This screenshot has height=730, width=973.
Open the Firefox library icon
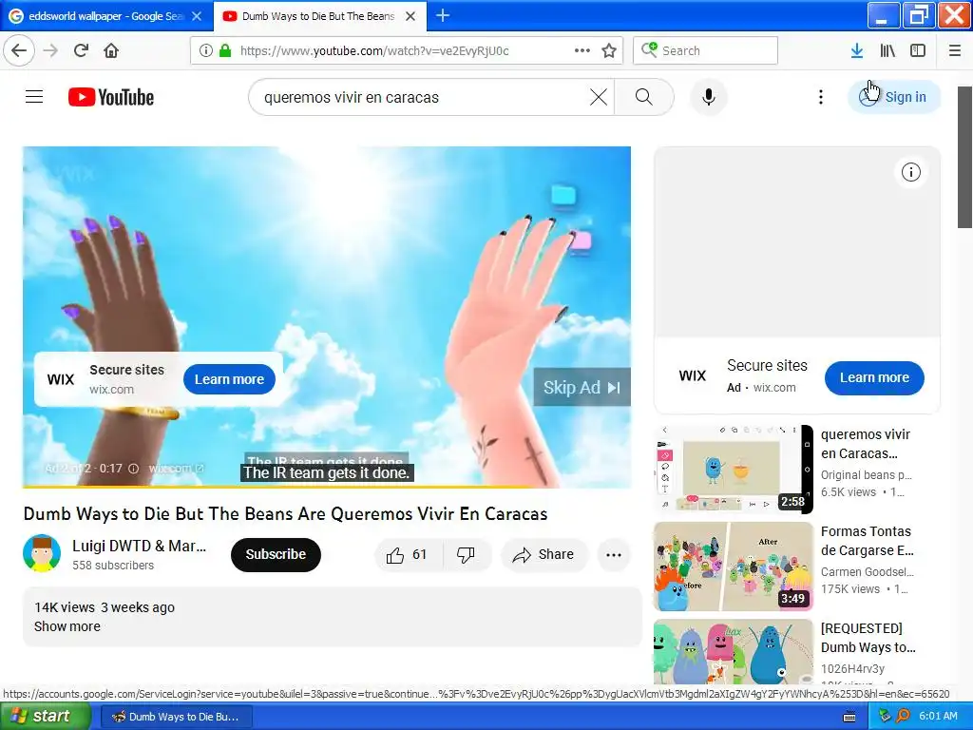pyautogui.click(x=887, y=50)
